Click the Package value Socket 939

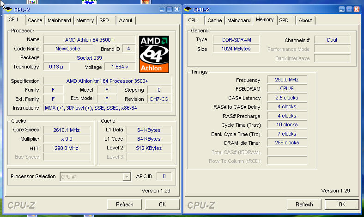tap(89, 58)
